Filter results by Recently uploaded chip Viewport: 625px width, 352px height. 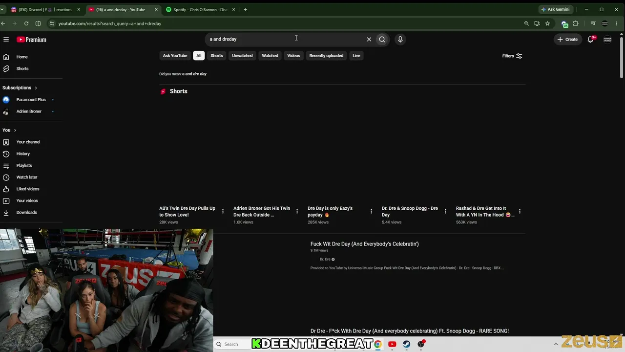[x=326, y=56]
